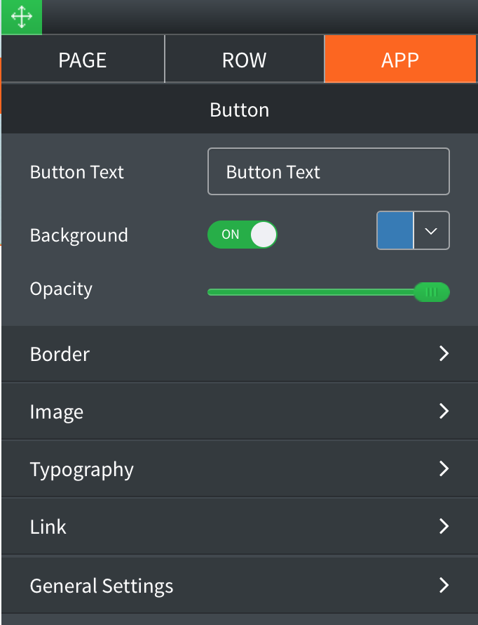Click into the Button Text input field
This screenshot has width=478, height=625.
[x=328, y=171]
